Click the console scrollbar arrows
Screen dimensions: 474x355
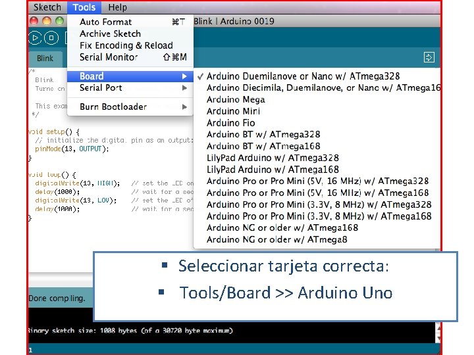(438, 333)
